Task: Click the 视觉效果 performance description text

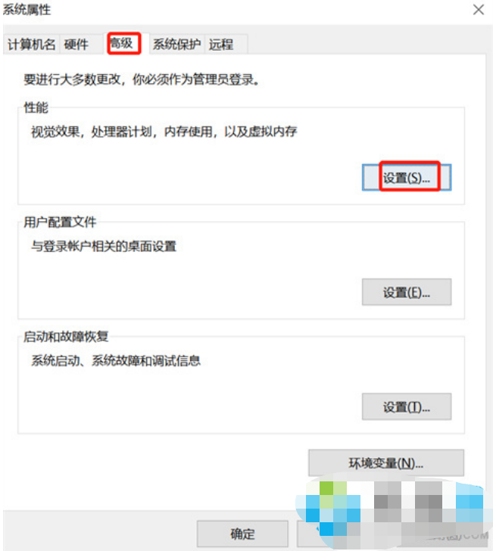Action: click(164, 132)
